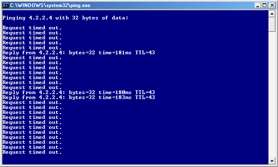The height and width of the screenshot is (167, 278).
Task: Click TTL=43 on the 181ms reply line
Action: point(145,53)
